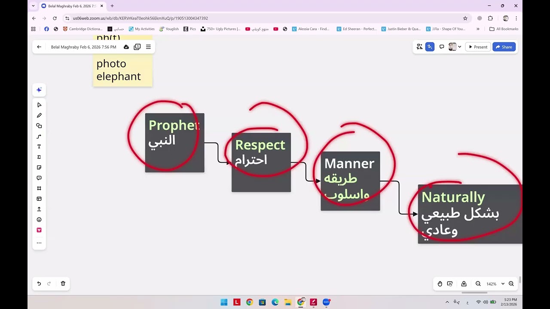Open Youglish bookmark
Image resolution: width=550 pixels, height=309 pixels.
click(169, 29)
